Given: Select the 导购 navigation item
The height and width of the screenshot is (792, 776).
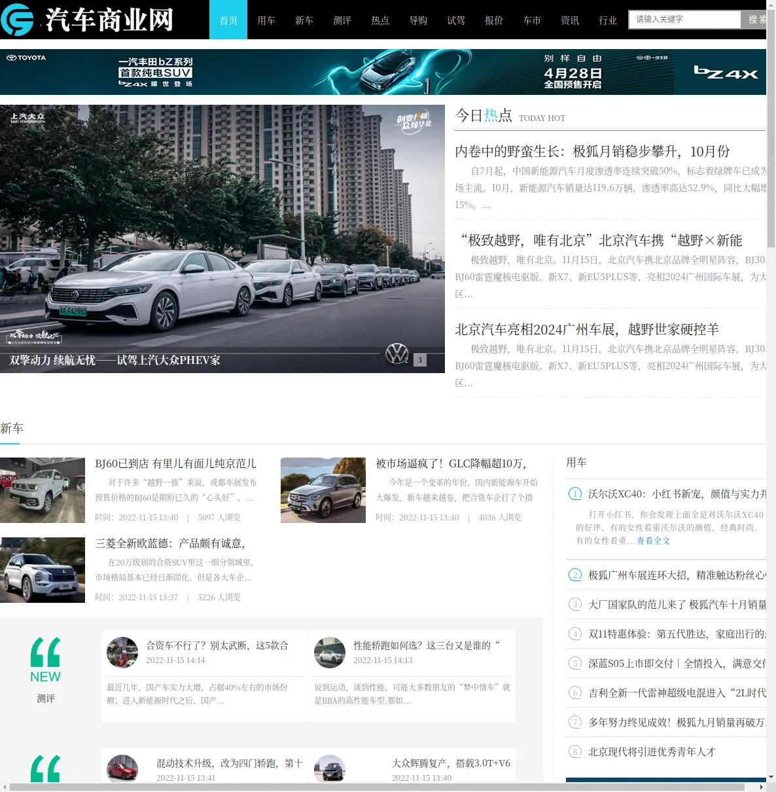Looking at the screenshot, I should coord(418,20).
